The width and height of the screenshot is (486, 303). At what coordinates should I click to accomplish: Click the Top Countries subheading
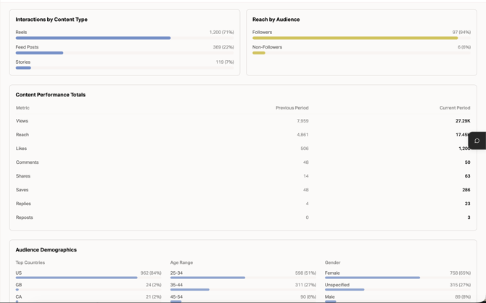tap(30, 262)
